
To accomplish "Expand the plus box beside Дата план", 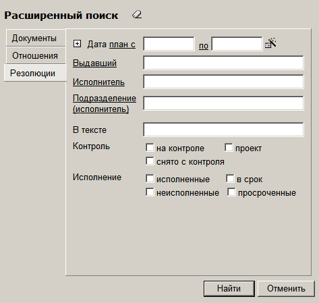I will (77, 44).
